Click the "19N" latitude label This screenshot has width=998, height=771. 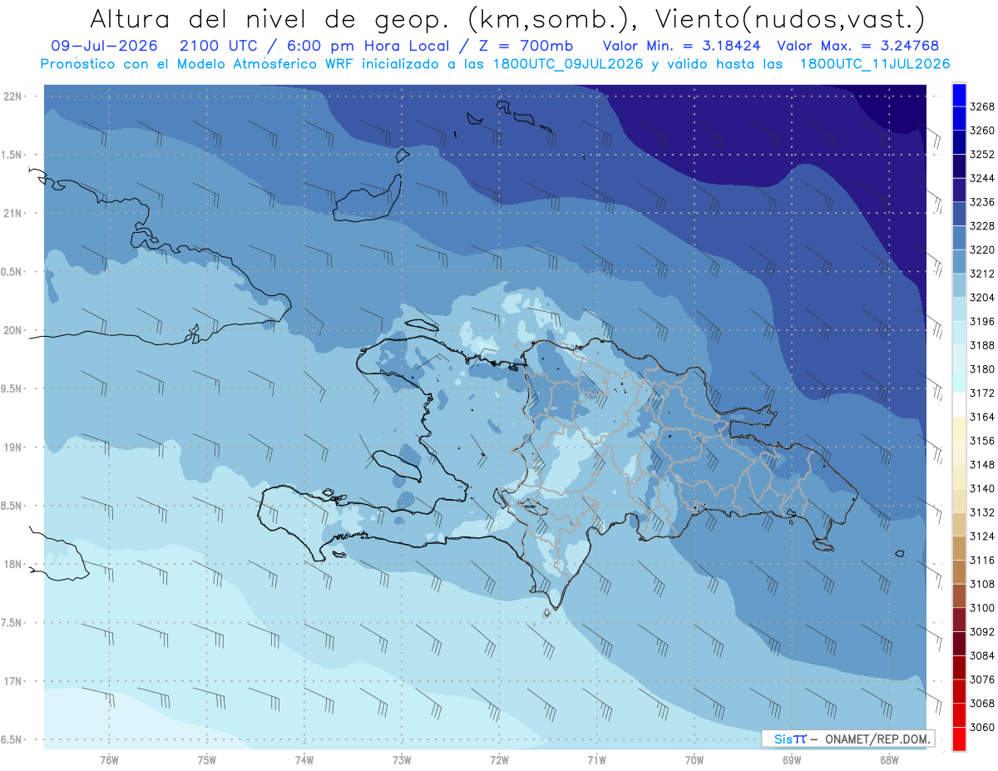(12, 447)
